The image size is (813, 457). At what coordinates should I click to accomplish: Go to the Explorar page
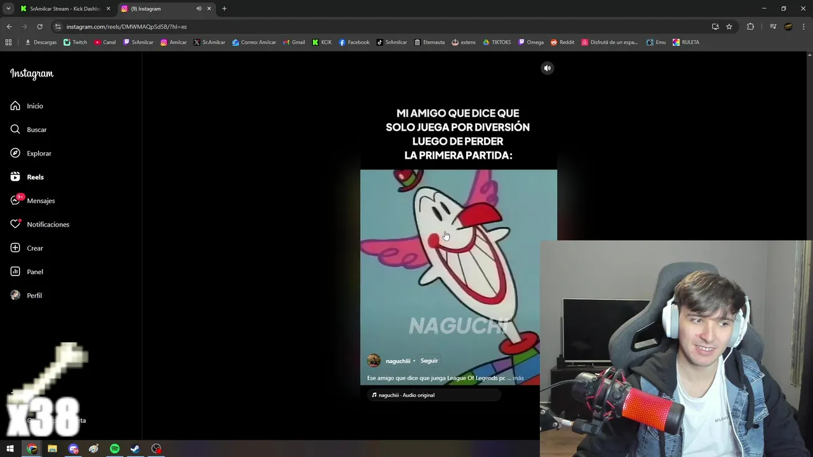click(30, 154)
